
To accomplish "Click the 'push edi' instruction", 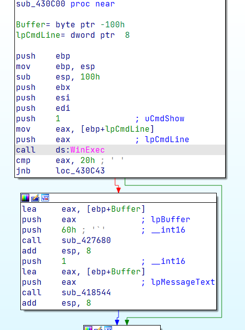I will (43, 108).
